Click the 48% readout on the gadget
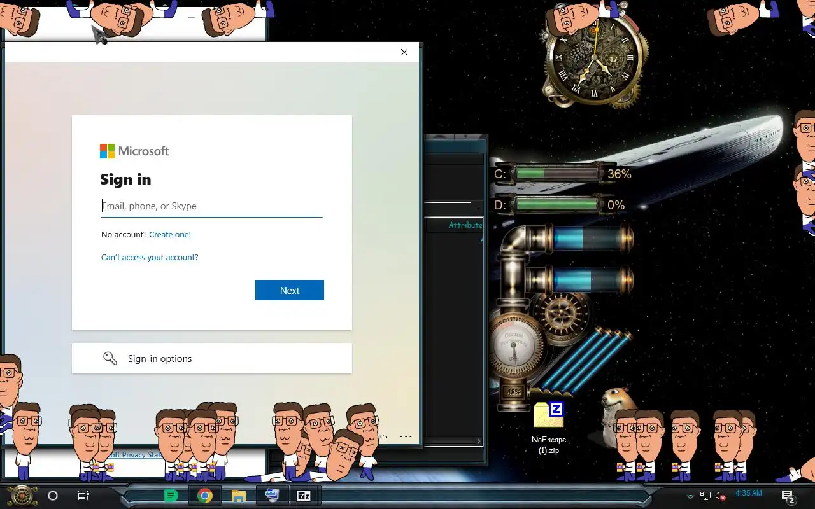Viewport: 815px width, 509px height. click(514, 393)
